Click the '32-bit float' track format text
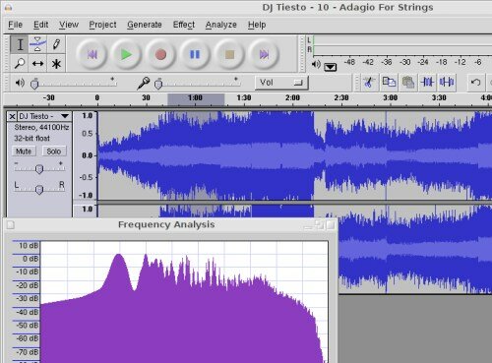492x363 pixels. 31,139
